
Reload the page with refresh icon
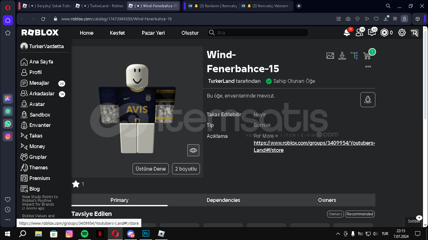pyautogui.click(x=43, y=19)
